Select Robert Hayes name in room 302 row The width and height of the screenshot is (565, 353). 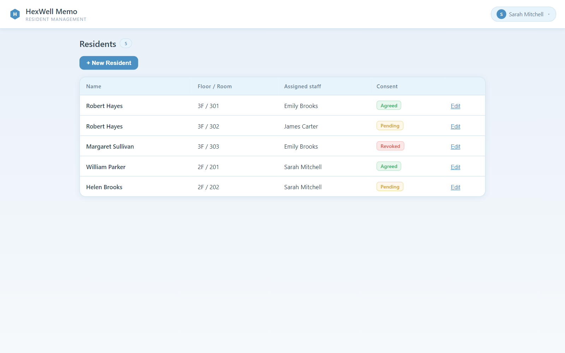(105, 126)
